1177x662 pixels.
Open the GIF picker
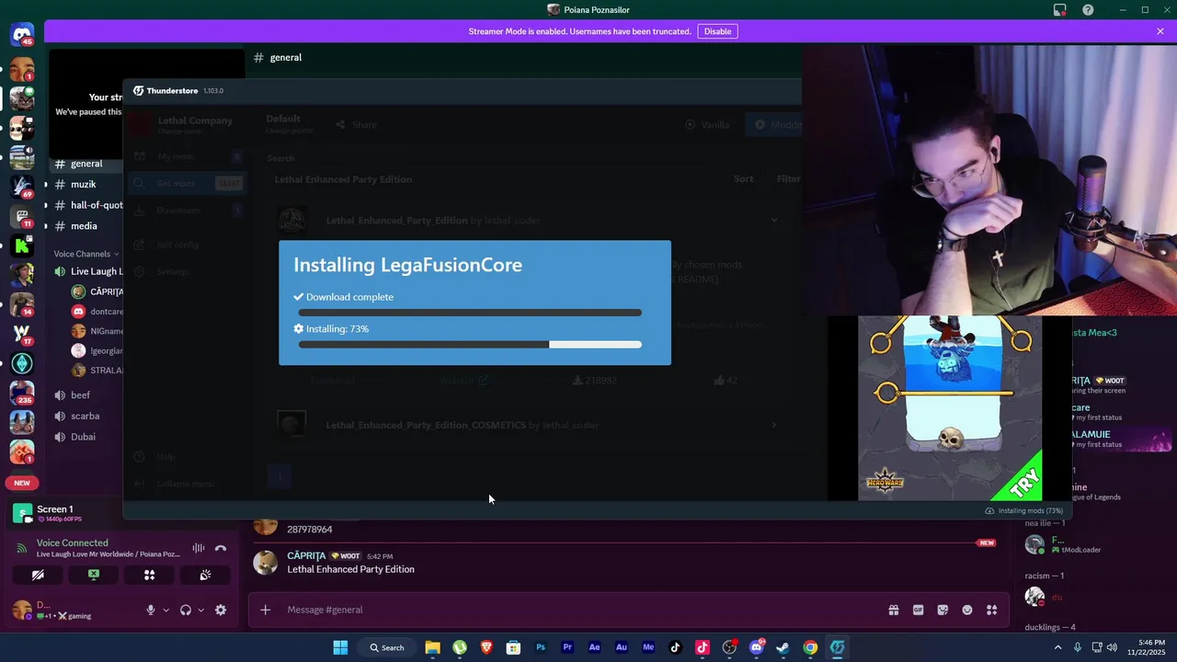918,610
